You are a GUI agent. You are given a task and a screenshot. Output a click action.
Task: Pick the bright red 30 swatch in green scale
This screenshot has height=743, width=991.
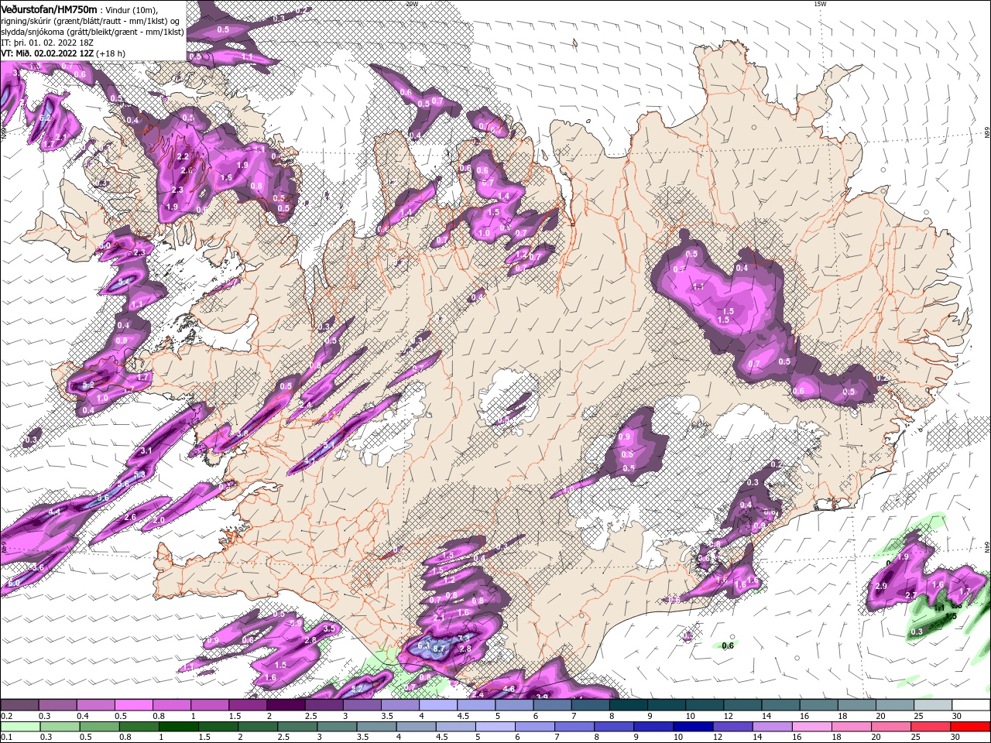click(x=969, y=727)
